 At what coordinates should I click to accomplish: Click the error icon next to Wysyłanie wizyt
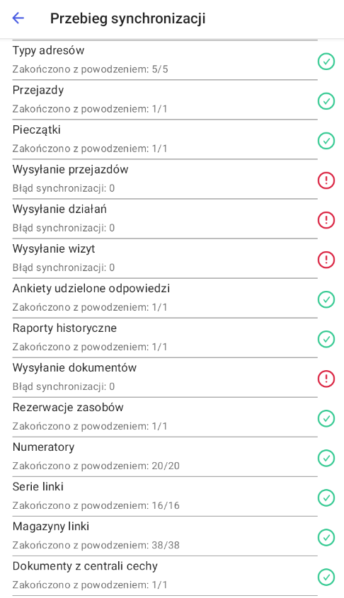click(326, 259)
